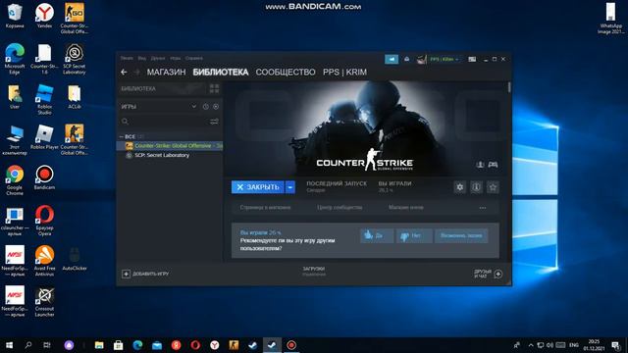Open the Центр сообщества link

[340, 207]
